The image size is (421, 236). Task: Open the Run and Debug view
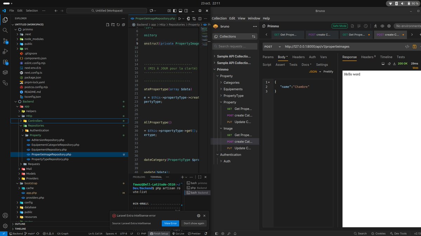(5, 51)
